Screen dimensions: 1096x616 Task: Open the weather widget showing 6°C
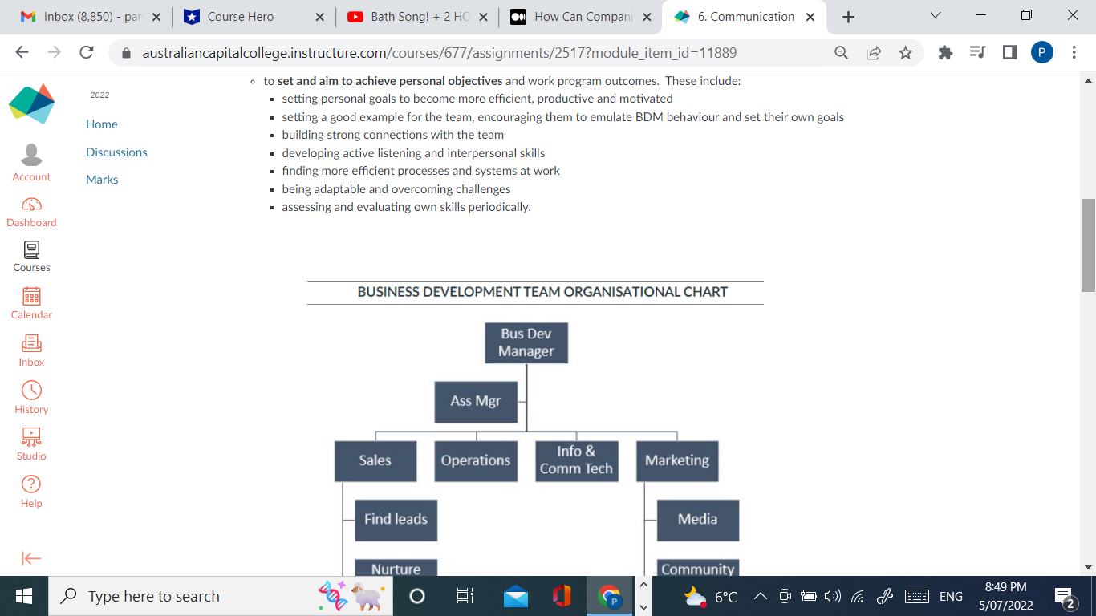pos(711,596)
